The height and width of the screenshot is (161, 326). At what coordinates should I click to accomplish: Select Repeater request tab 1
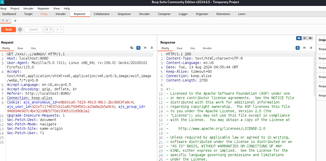[x=3, y=21]
